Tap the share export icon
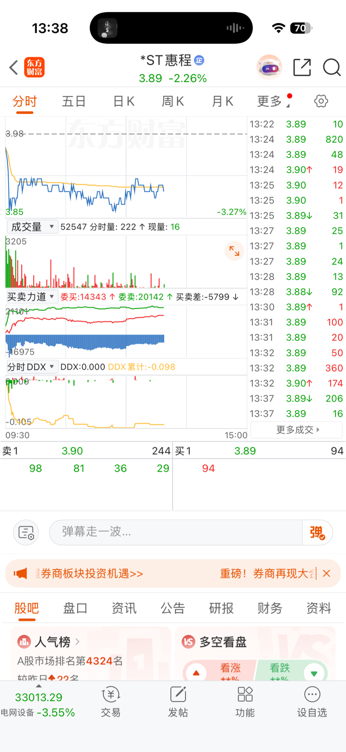This screenshot has width=346, height=752. (302, 68)
